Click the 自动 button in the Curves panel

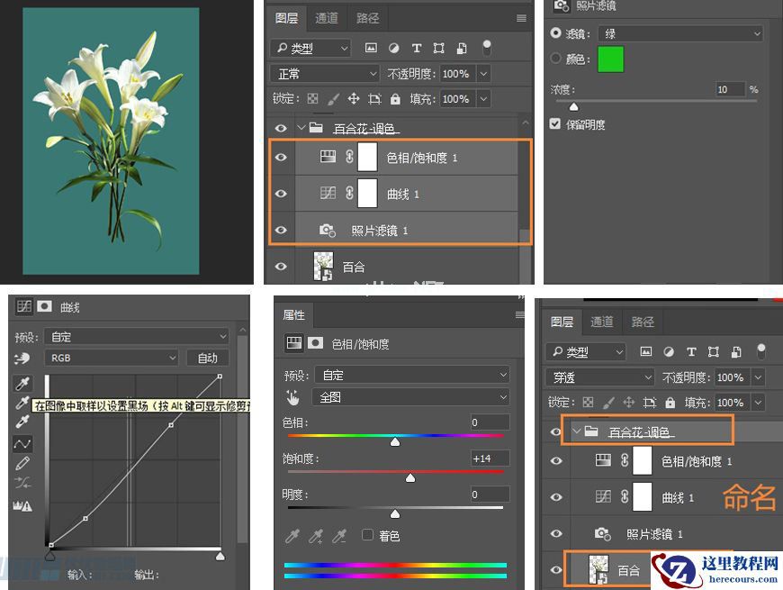pos(208,358)
